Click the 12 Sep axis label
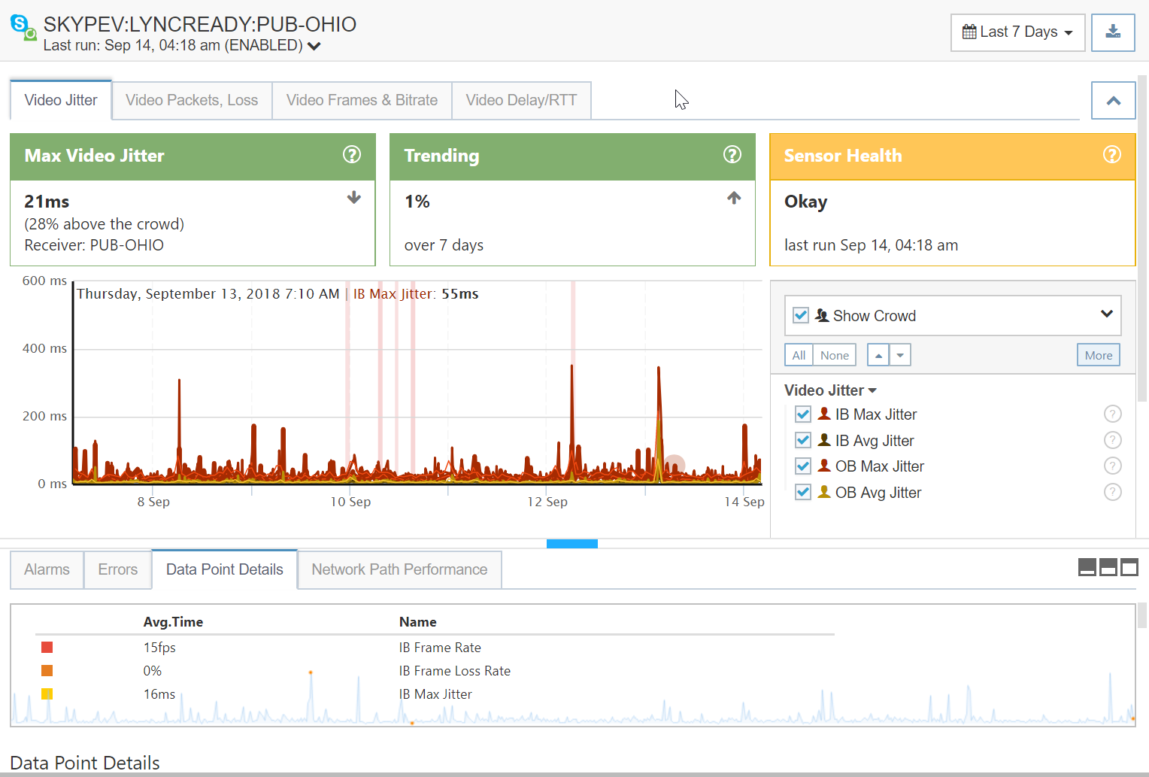Viewport: 1149px width, 777px height. click(547, 502)
